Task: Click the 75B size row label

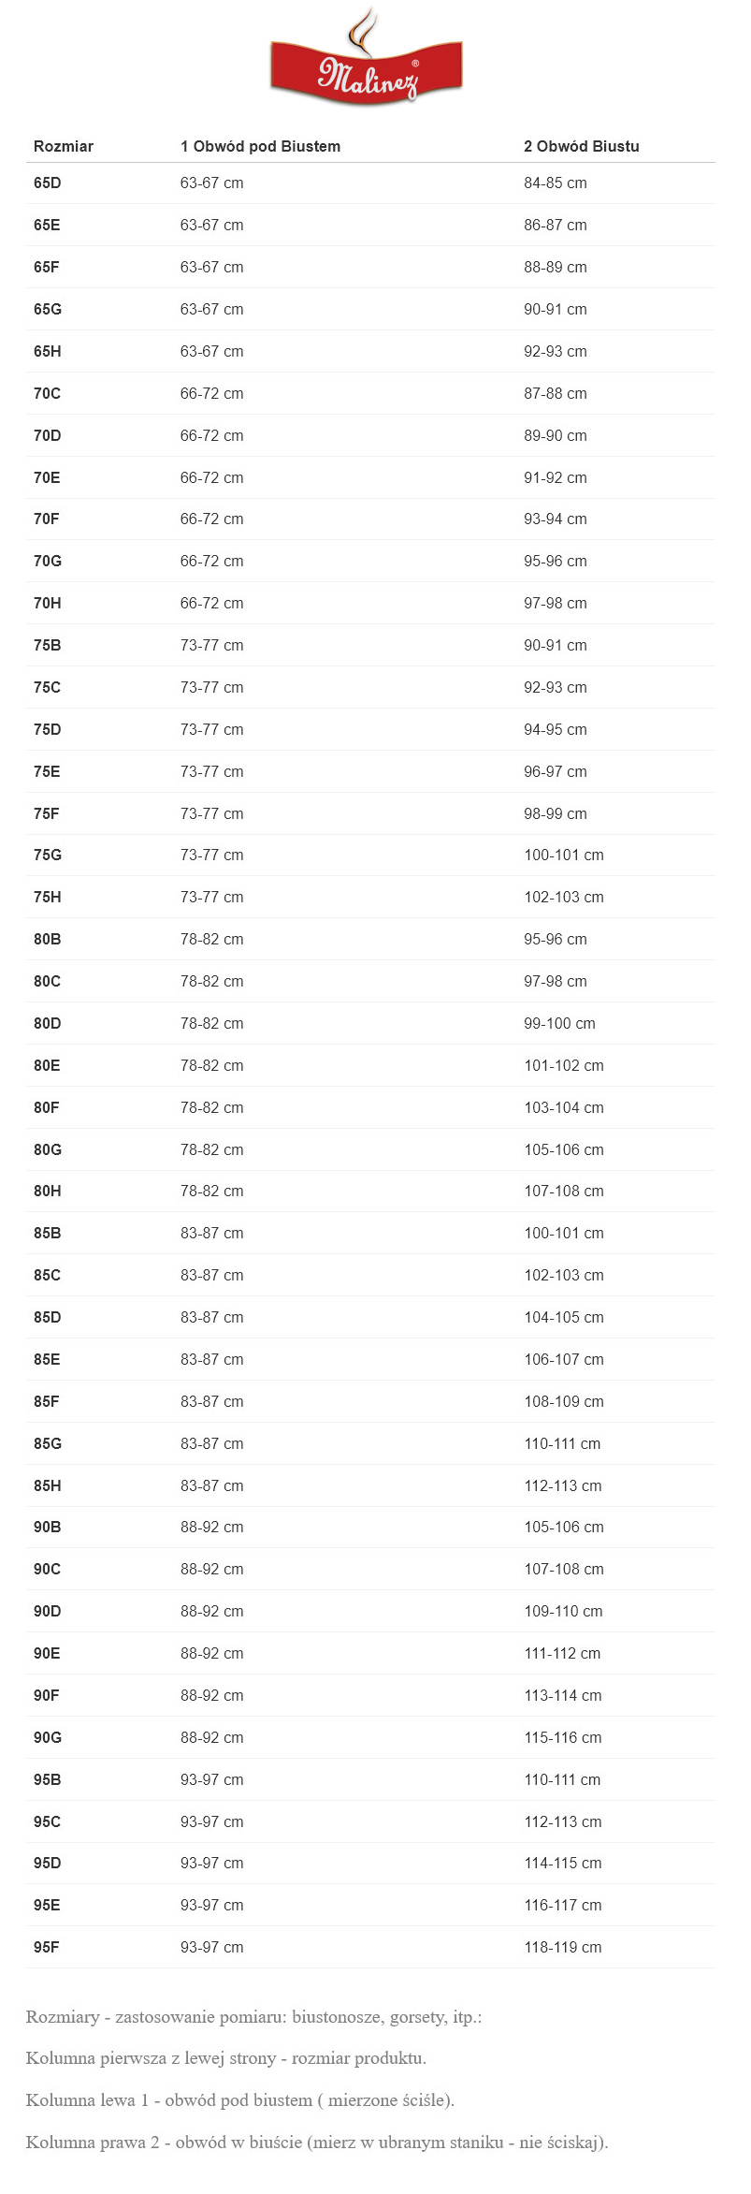Action: (x=47, y=645)
